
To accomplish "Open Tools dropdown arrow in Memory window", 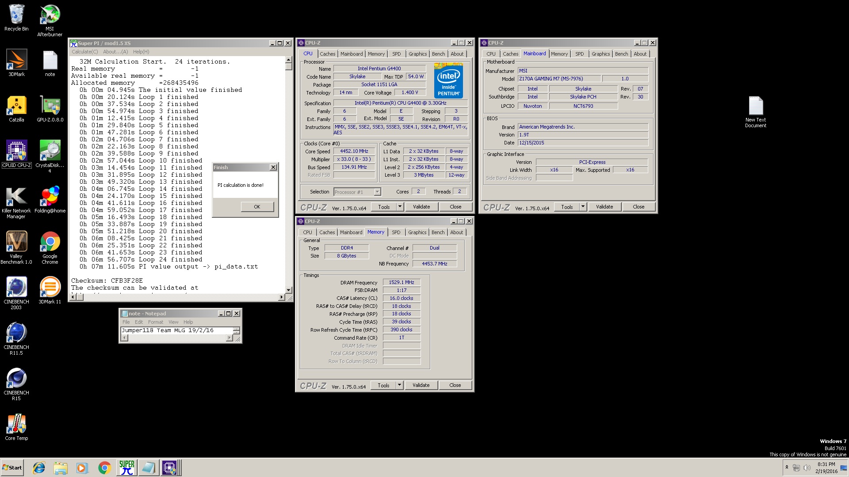I will click(x=399, y=385).
